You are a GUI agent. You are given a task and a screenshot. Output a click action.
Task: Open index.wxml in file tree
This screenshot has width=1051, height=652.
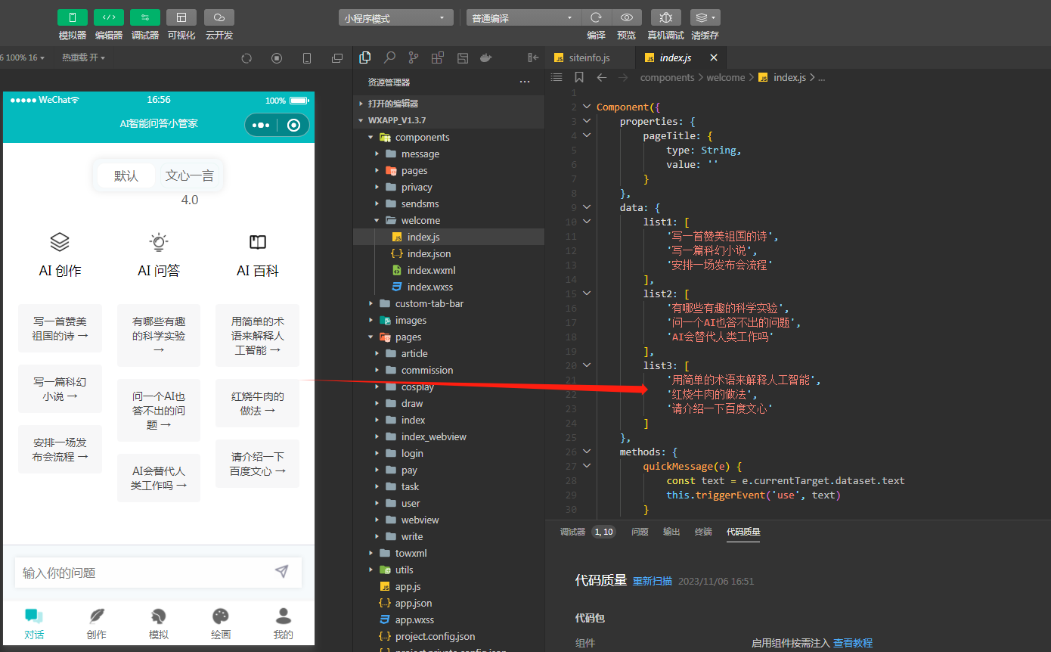431,270
